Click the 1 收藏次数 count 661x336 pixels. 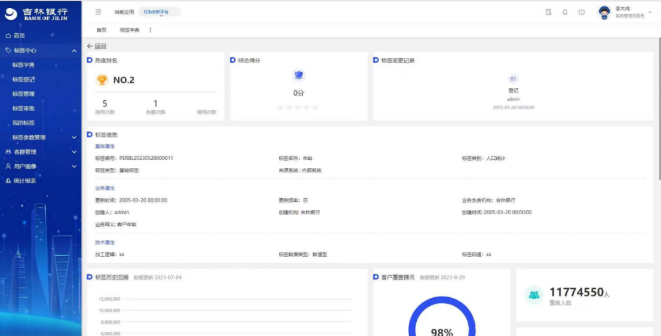coord(156,104)
